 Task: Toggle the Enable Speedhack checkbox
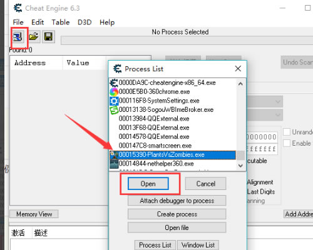[287, 143]
